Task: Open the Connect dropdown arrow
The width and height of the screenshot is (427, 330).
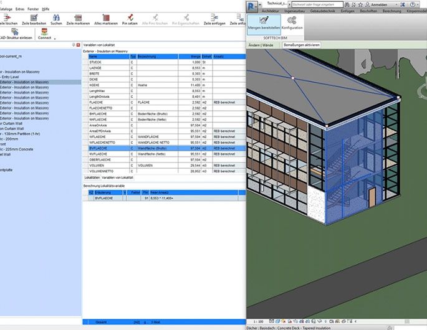Action: click(x=55, y=38)
